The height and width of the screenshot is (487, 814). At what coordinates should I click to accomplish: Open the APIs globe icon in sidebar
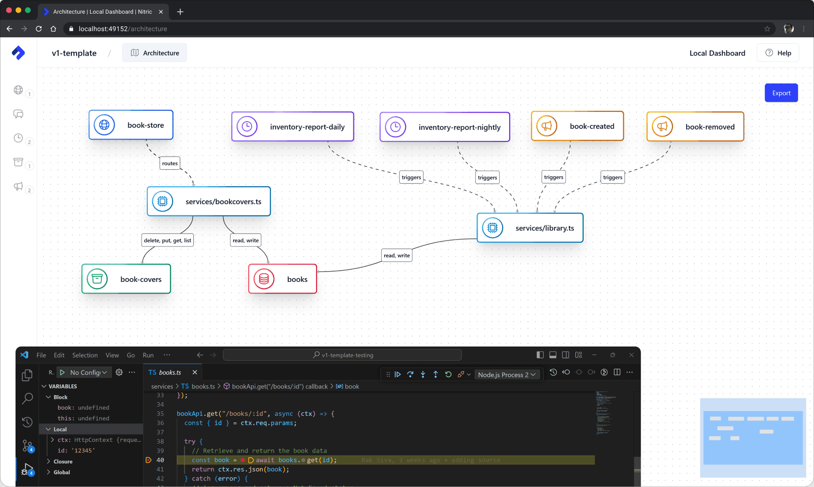pos(18,90)
